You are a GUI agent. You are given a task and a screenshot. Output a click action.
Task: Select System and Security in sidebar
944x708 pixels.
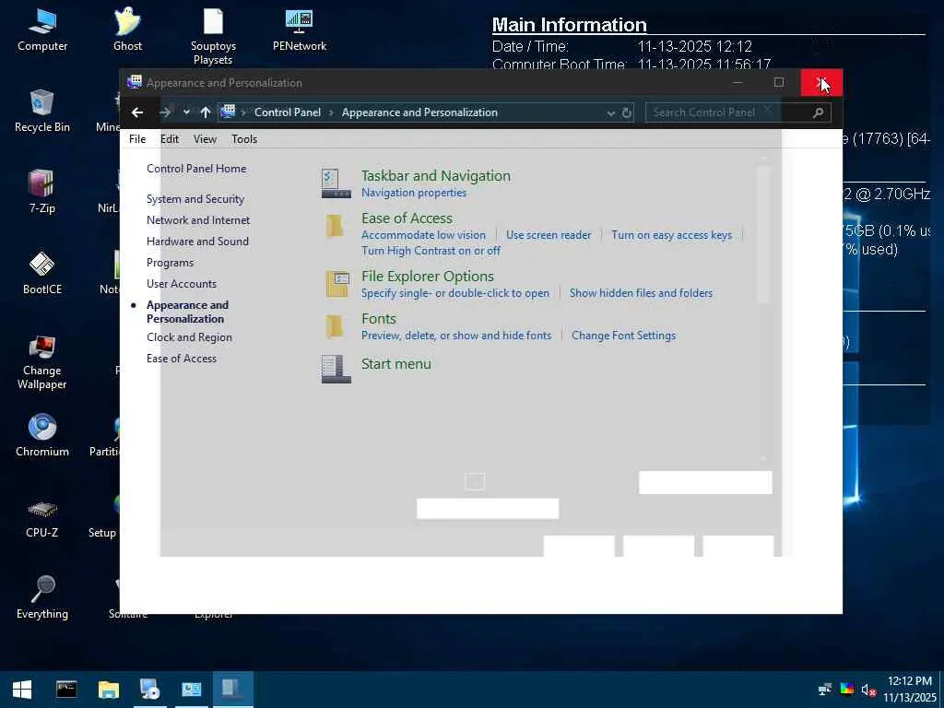(x=195, y=199)
